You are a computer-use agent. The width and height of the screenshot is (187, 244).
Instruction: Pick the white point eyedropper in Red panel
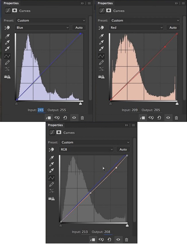coord(101,48)
